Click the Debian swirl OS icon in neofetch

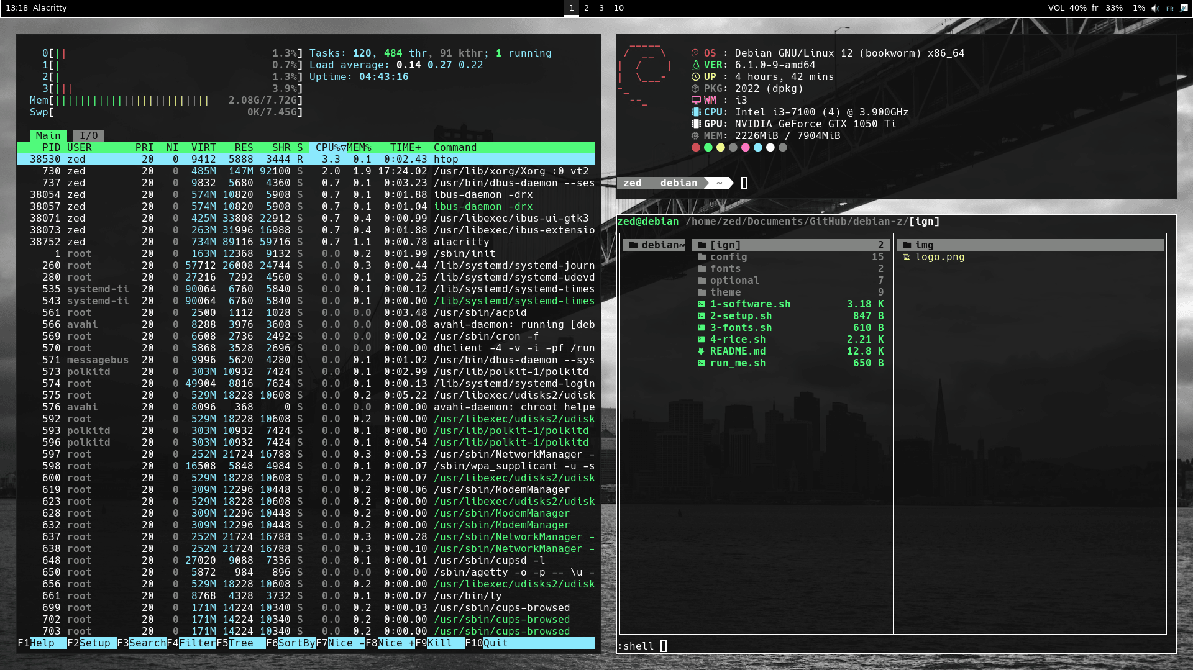pyautogui.click(x=694, y=53)
